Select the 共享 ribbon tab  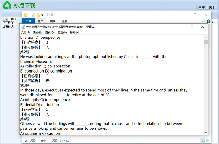53,21
